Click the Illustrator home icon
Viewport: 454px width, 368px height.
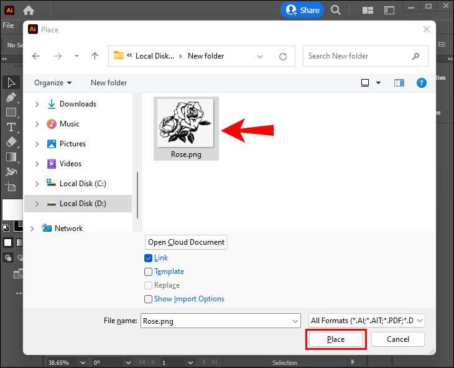[x=29, y=11]
